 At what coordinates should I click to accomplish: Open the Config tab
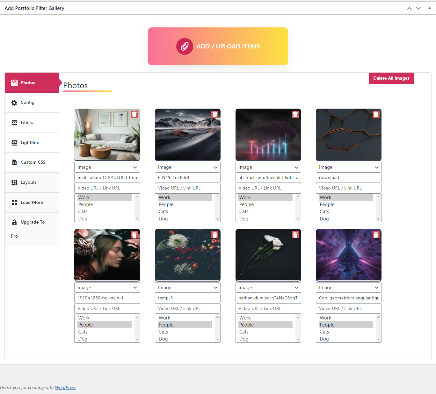32,103
